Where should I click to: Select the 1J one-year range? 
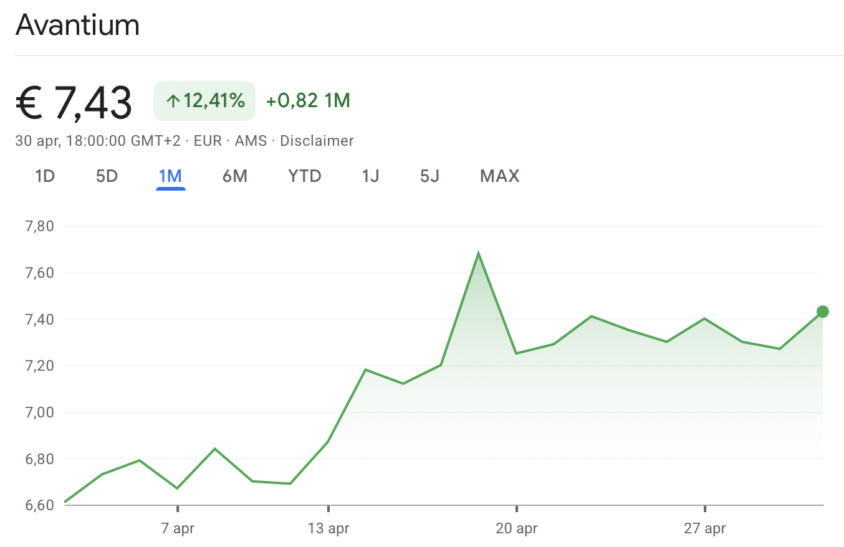370,176
